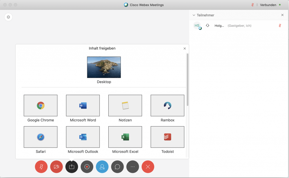Share the Desktop screen thumbnail
The width and height of the screenshot is (289, 178).
coord(104,67)
